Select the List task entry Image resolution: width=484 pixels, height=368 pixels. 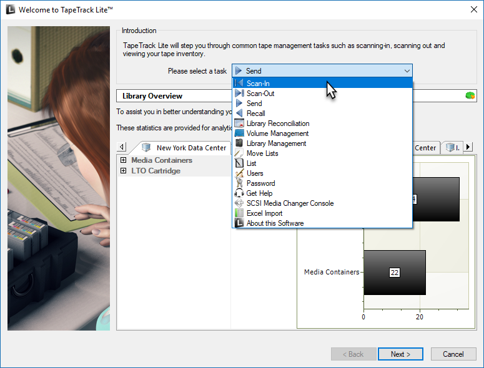point(322,163)
